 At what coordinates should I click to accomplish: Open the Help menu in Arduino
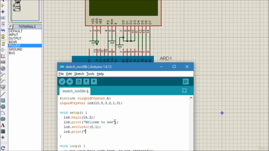click(x=100, y=74)
